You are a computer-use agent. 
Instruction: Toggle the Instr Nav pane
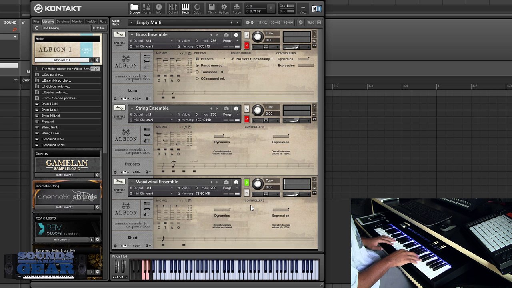tap(99, 28)
